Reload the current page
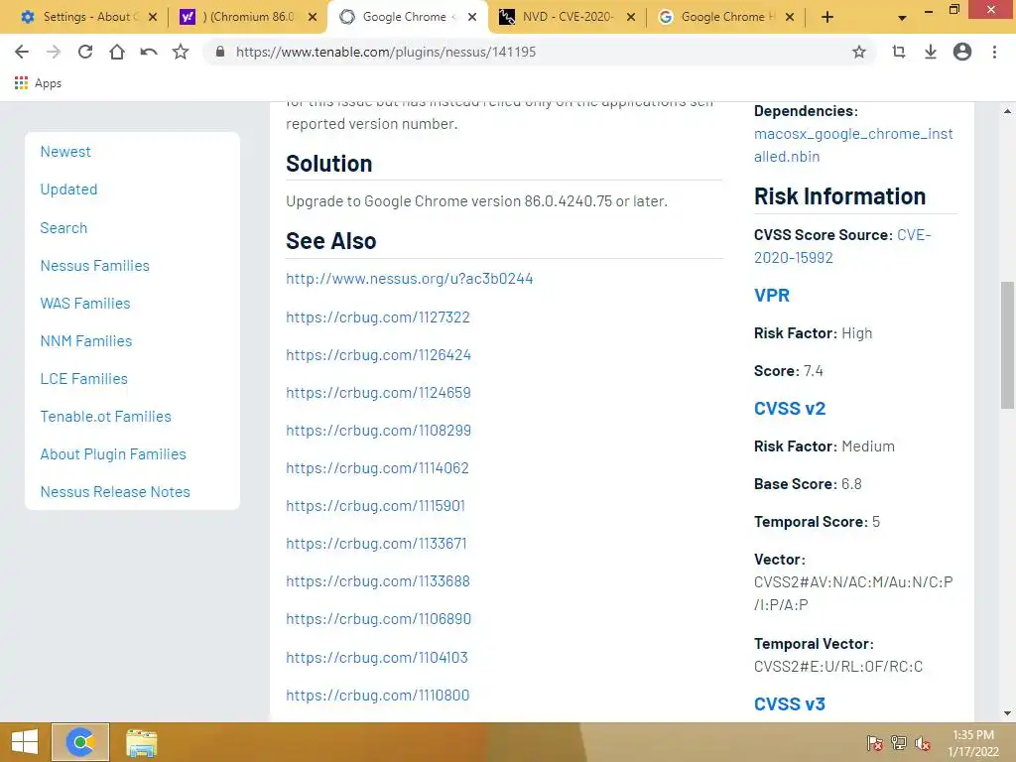Image resolution: width=1016 pixels, height=762 pixels. [85, 52]
